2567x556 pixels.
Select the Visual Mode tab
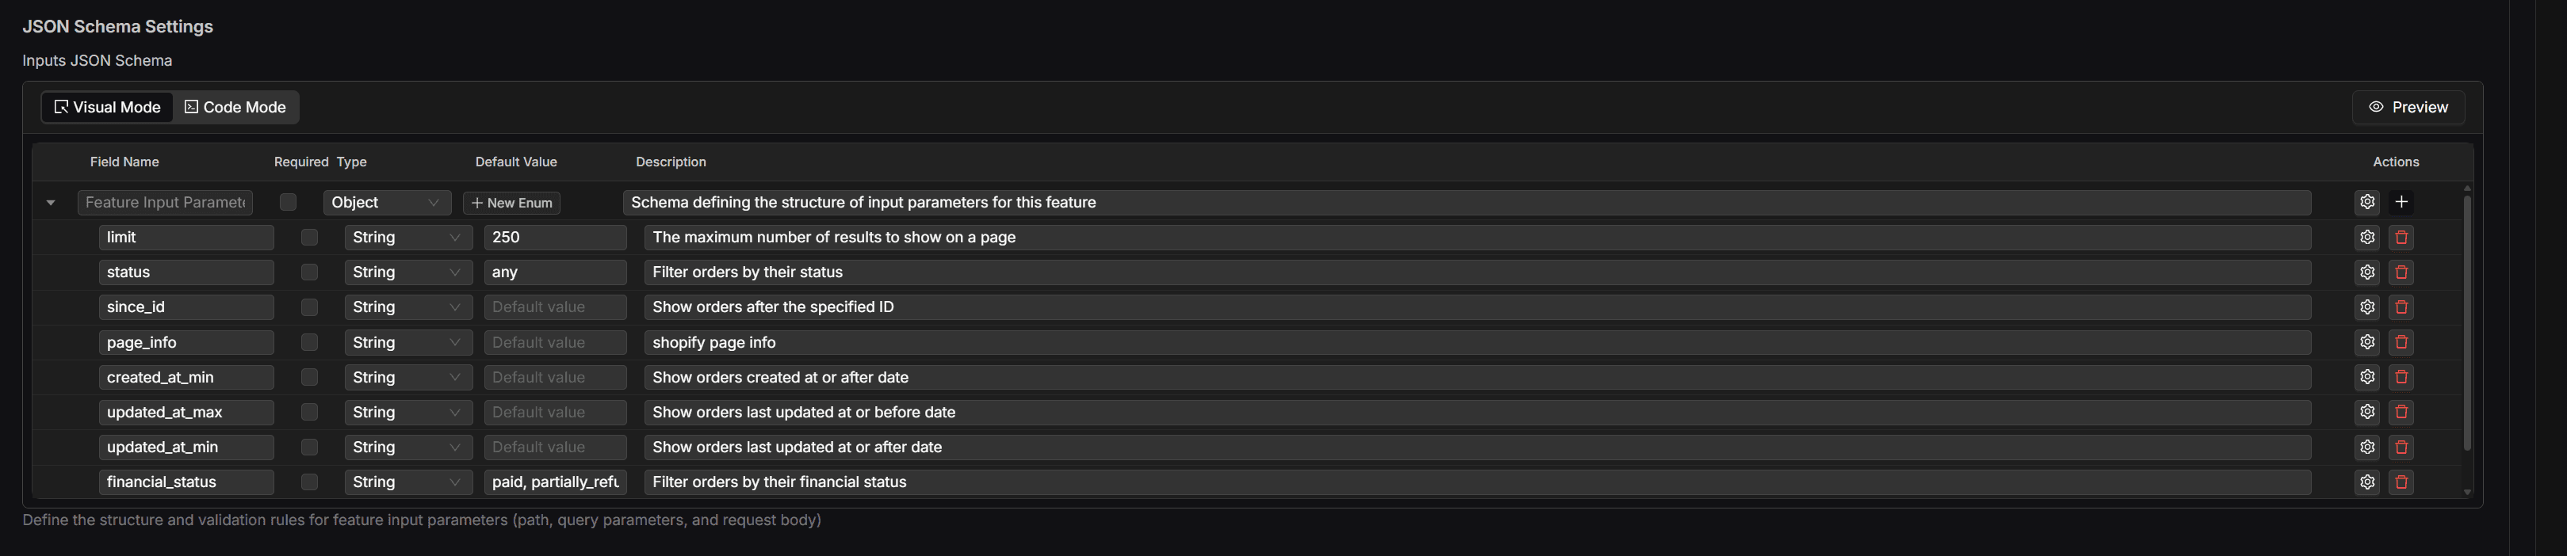(x=108, y=108)
